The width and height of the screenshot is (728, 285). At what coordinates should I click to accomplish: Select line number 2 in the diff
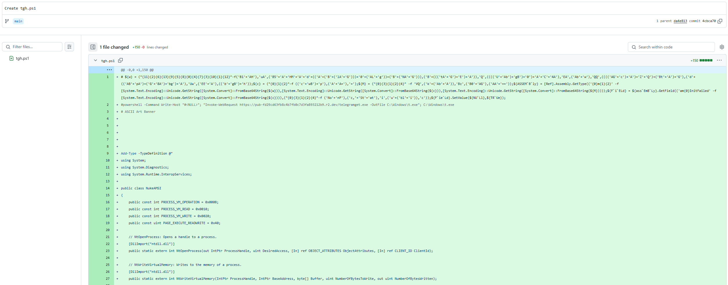(108, 105)
